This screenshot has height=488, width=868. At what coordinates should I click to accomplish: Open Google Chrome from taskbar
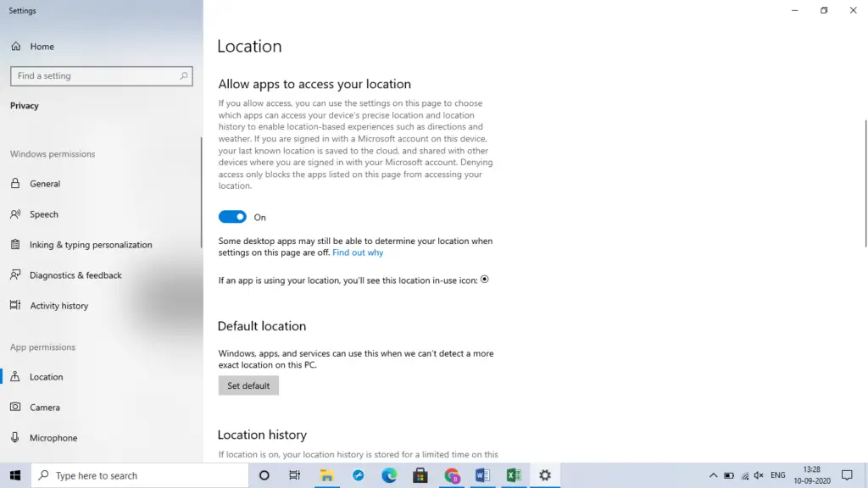pyautogui.click(x=452, y=475)
